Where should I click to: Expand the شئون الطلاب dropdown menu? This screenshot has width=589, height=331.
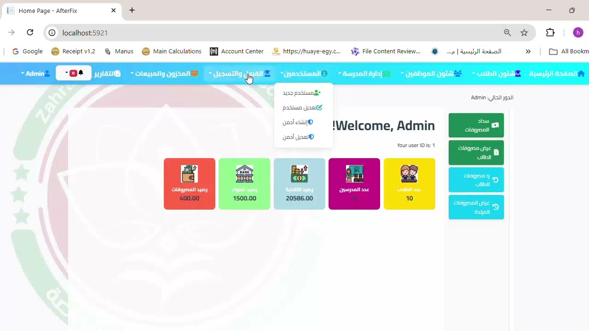tap(497, 74)
